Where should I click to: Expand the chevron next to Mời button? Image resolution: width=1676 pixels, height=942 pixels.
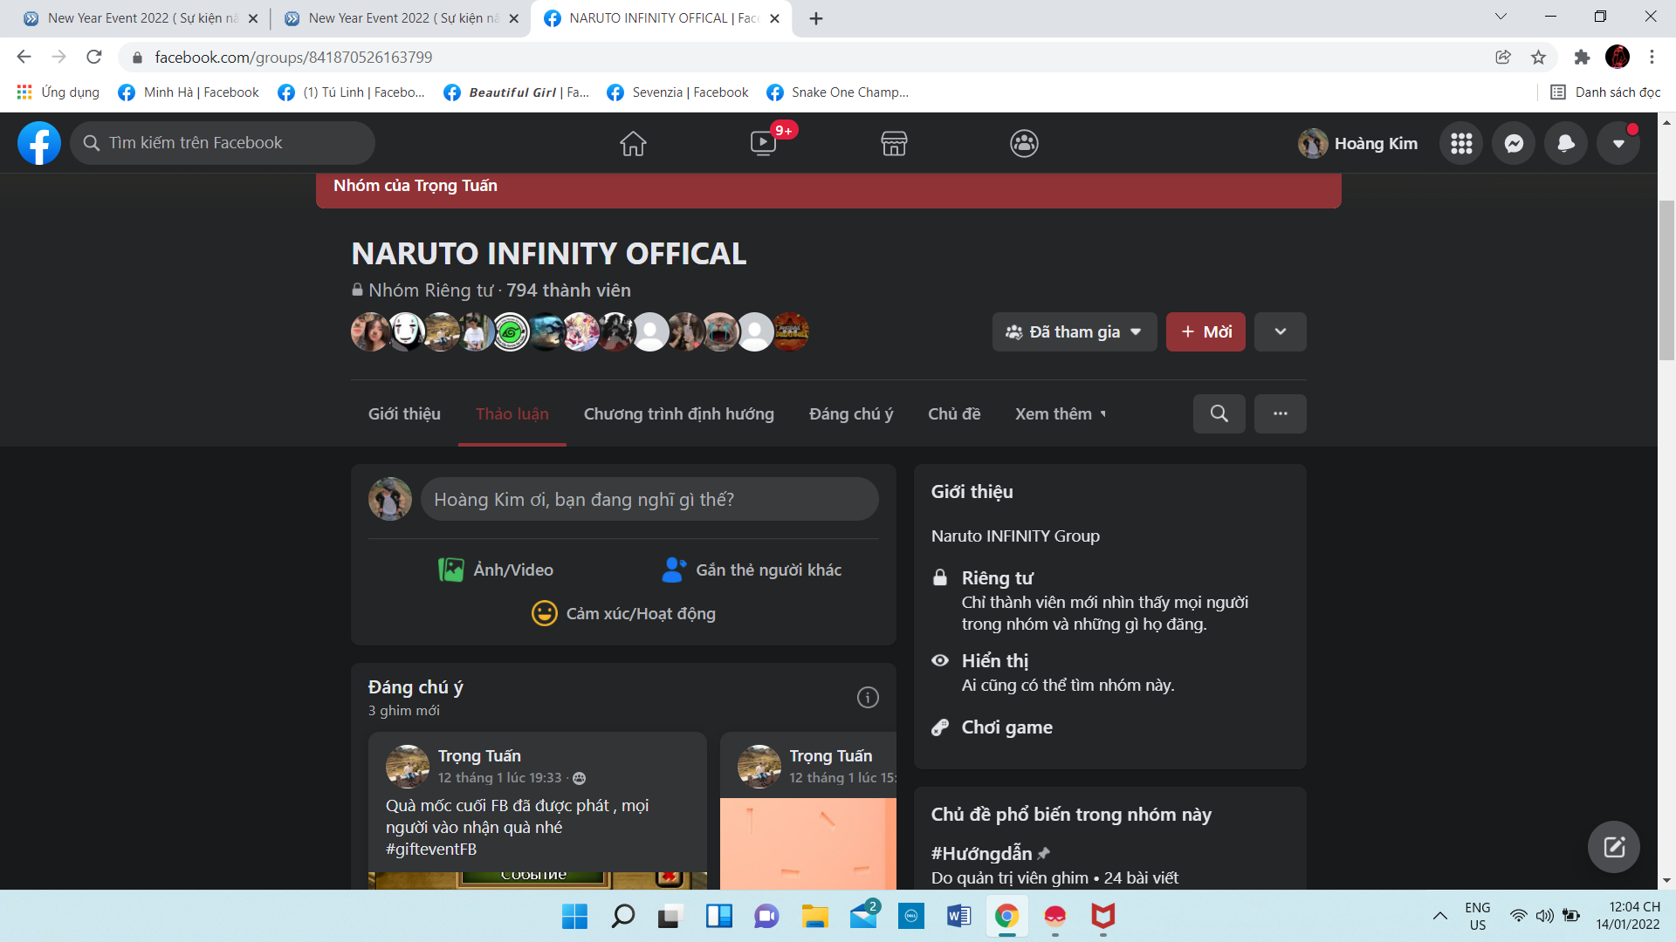tap(1280, 332)
